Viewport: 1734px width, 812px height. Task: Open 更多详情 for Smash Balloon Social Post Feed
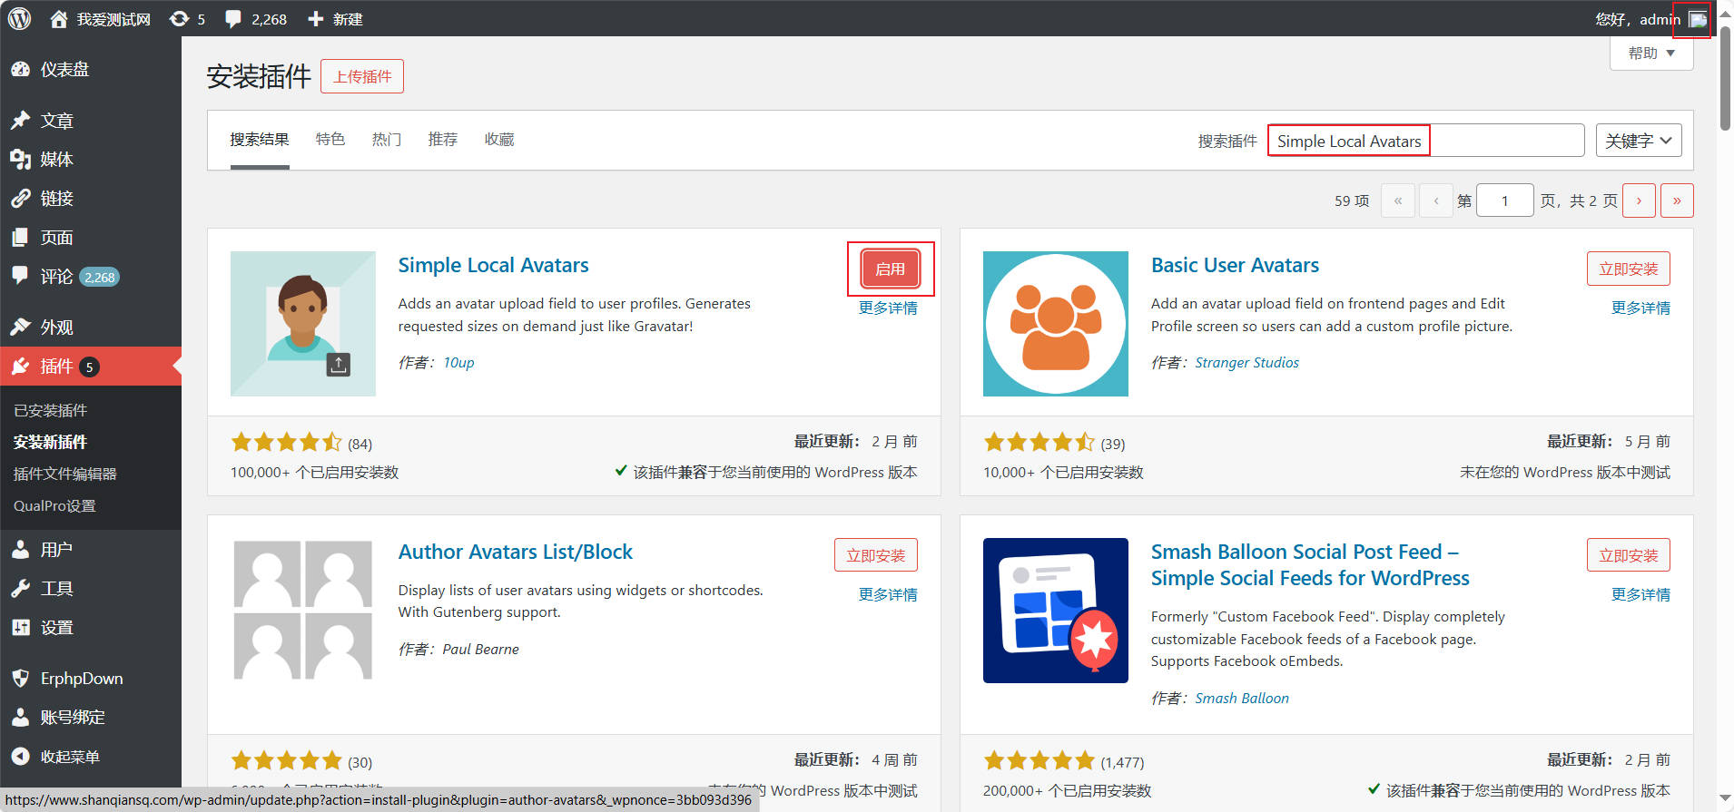(1640, 595)
